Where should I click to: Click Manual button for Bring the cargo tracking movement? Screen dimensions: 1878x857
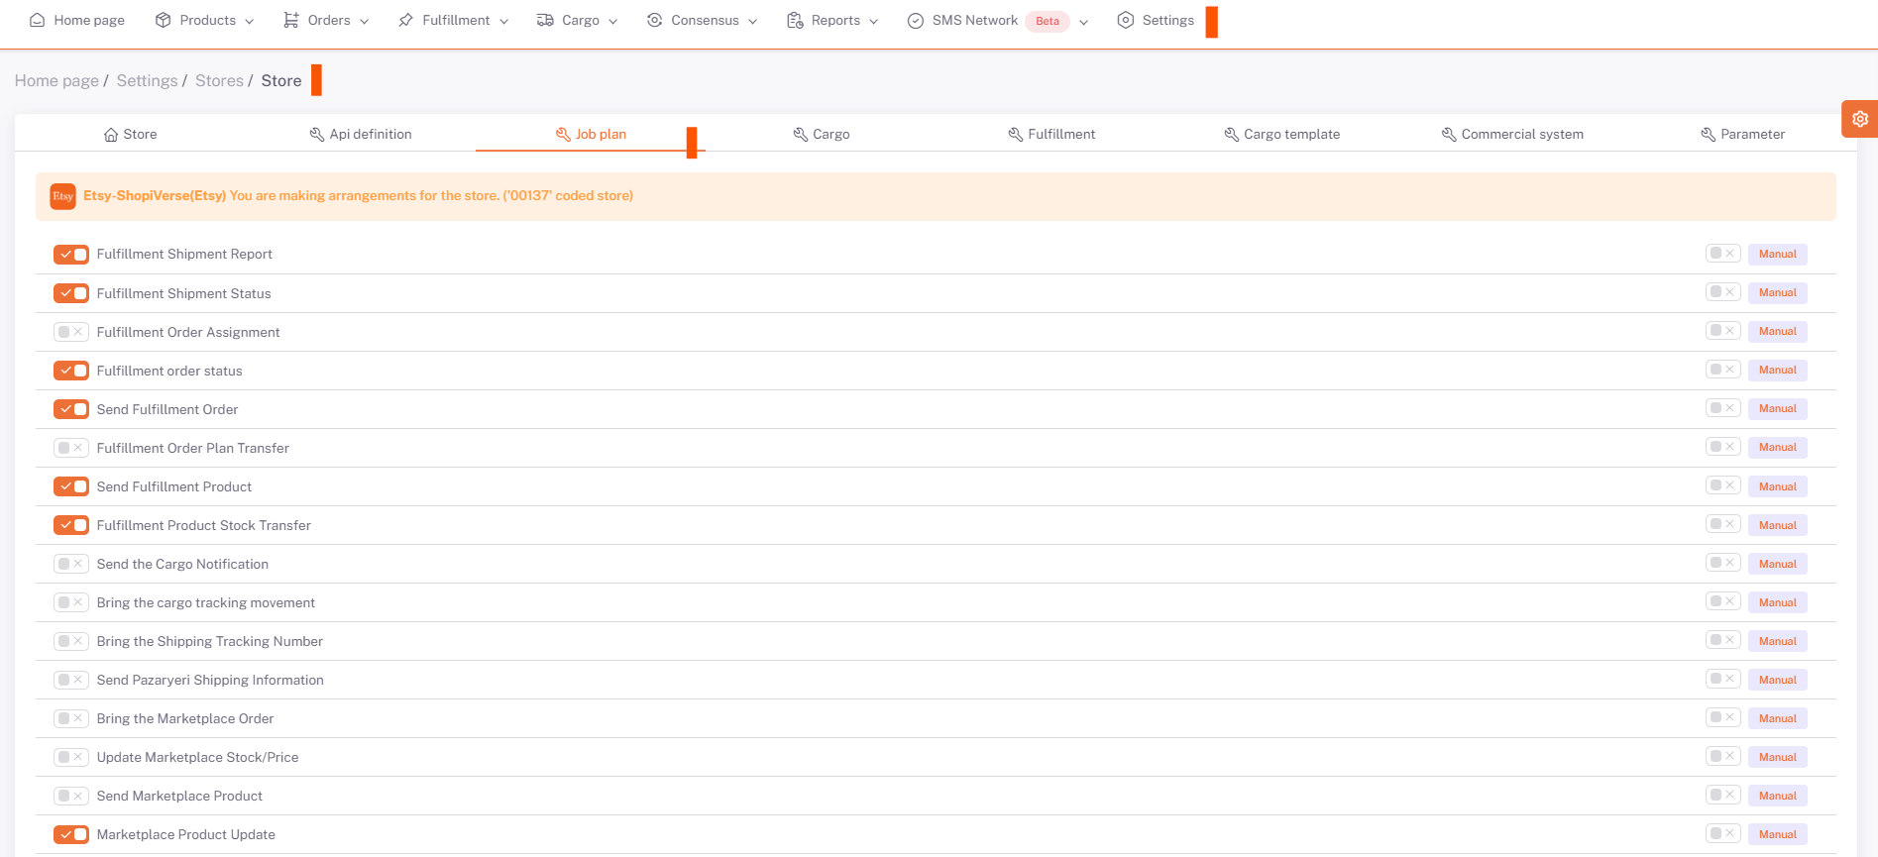pos(1778,602)
